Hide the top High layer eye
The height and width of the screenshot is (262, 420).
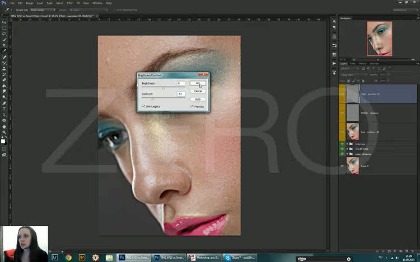coord(342,94)
